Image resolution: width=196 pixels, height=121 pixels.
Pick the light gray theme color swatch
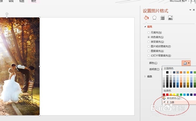tap(171, 72)
